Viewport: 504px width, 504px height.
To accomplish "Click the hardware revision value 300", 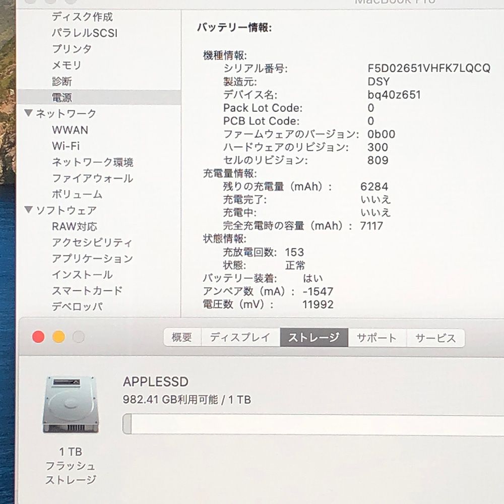I will pos(377,147).
